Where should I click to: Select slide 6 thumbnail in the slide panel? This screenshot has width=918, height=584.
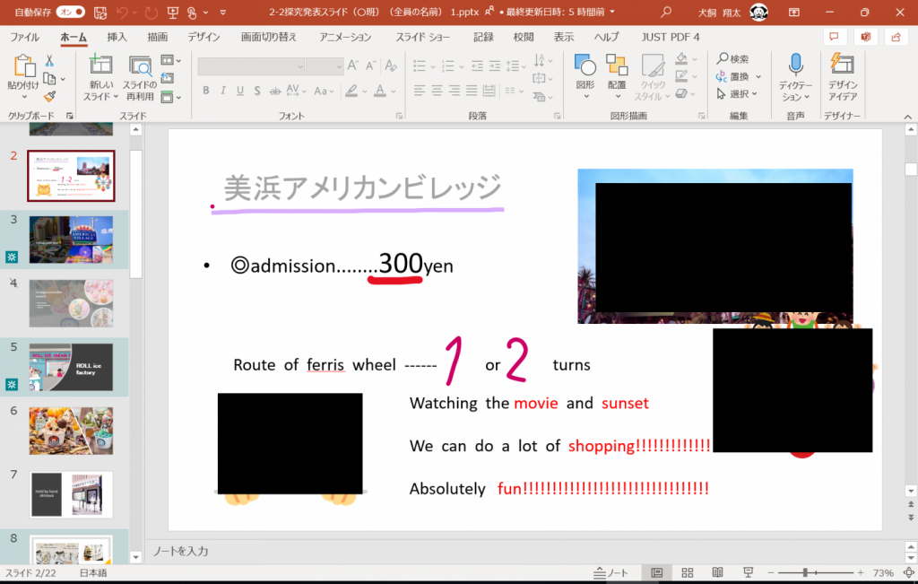click(x=71, y=431)
